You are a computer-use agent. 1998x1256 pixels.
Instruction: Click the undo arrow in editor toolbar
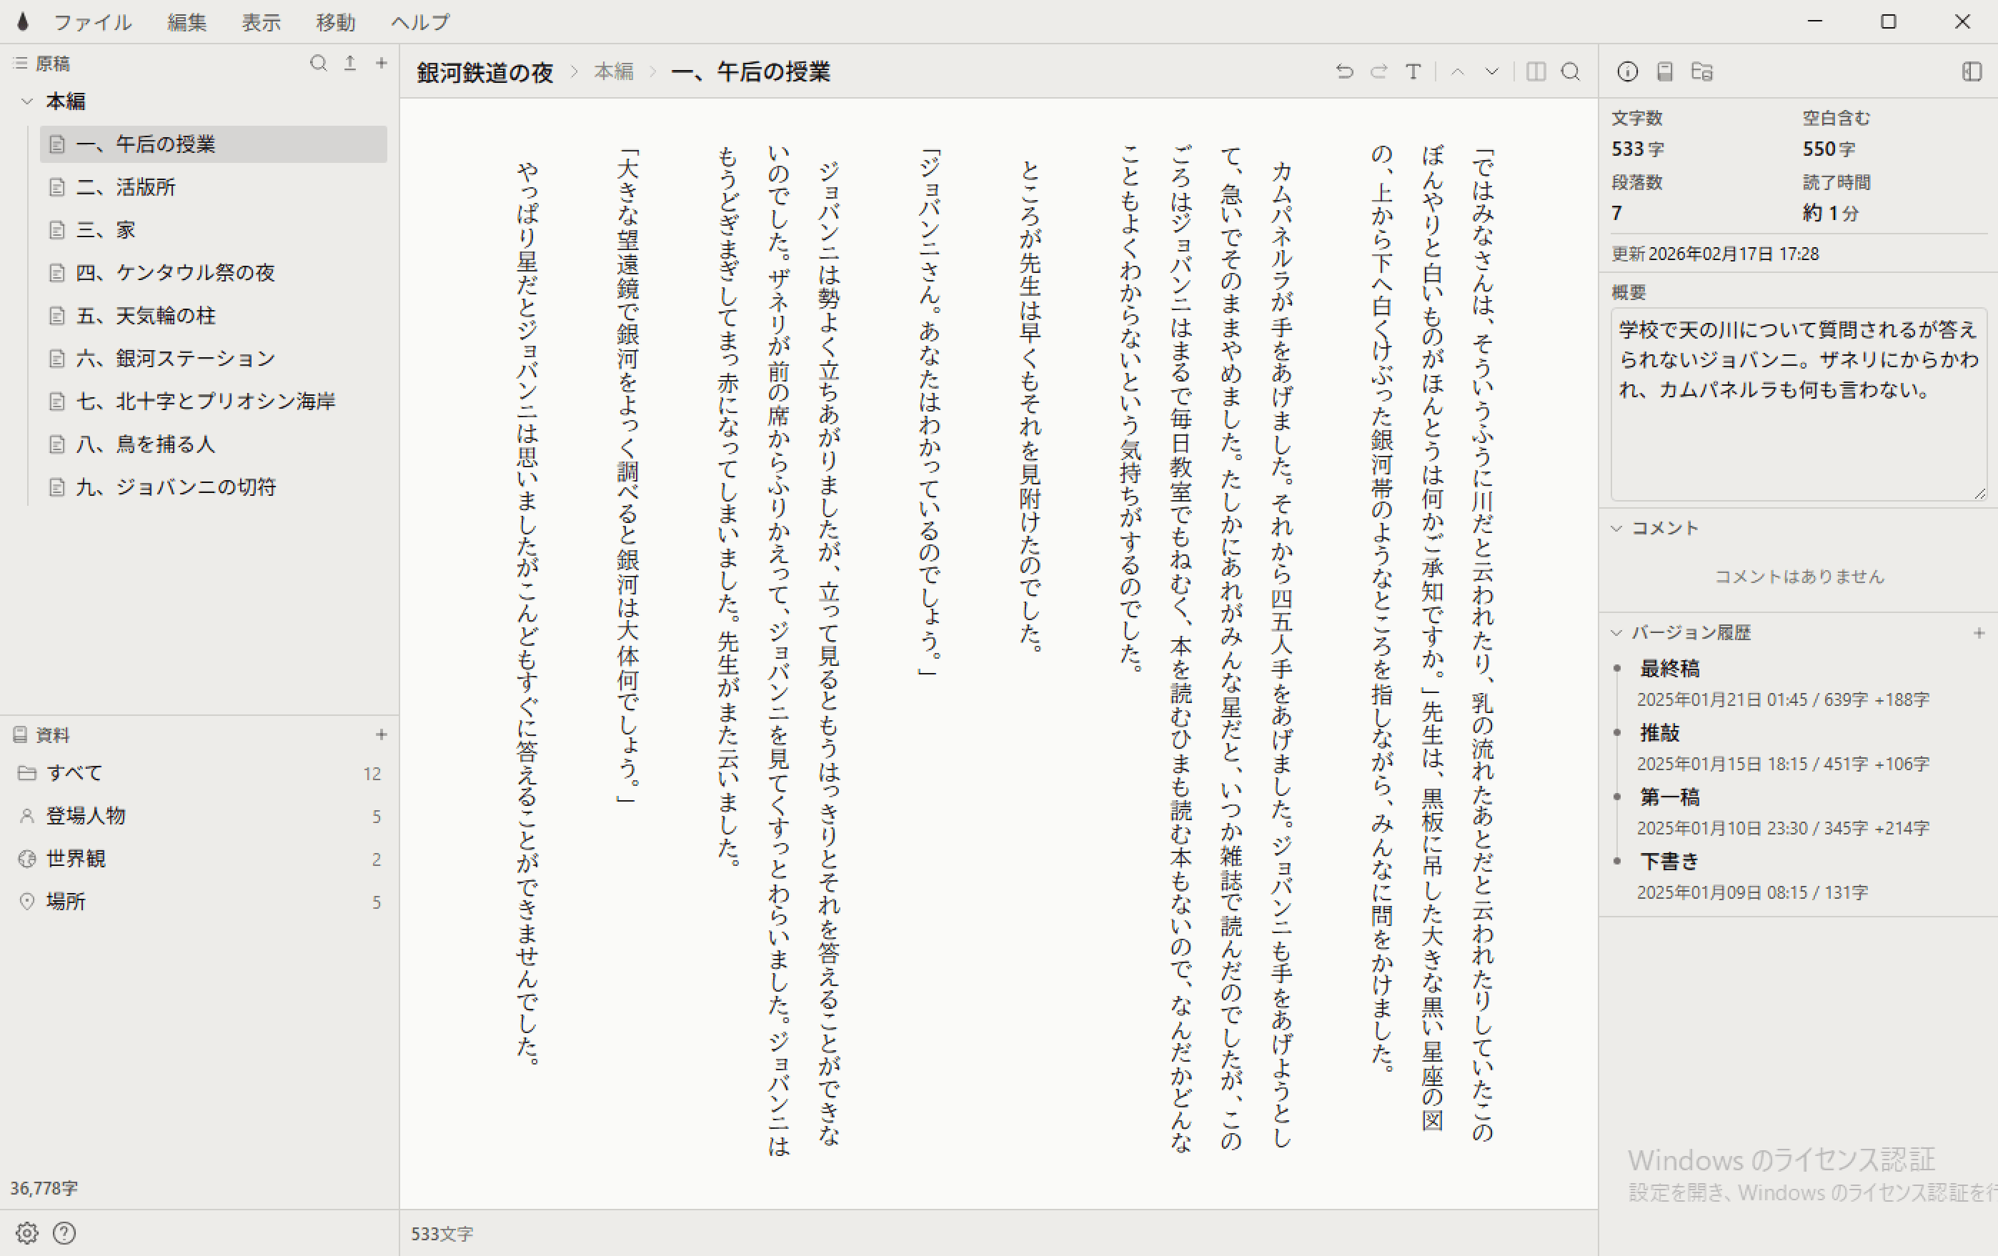pyautogui.click(x=1344, y=72)
